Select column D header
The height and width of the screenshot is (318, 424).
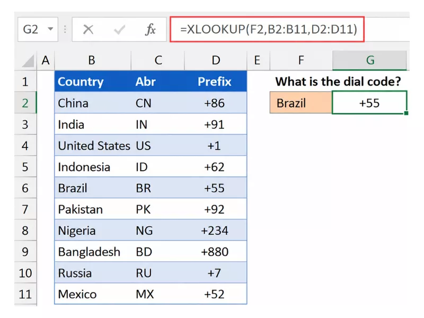[x=216, y=60]
